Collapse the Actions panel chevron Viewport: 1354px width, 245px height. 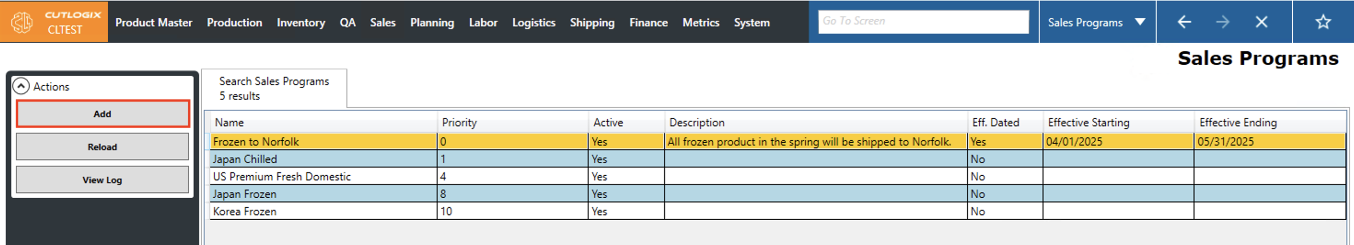tap(21, 86)
